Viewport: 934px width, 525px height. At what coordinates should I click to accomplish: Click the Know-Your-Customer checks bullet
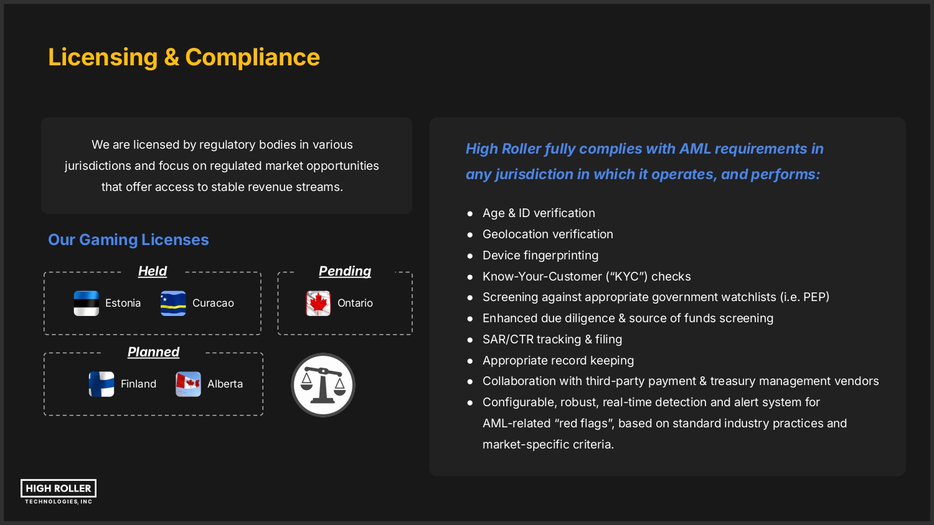point(586,277)
